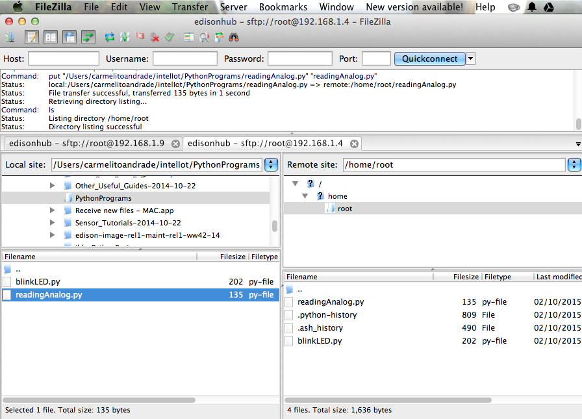This screenshot has width=582, height=419.
Task: Click the Host input field
Action: [x=64, y=58]
